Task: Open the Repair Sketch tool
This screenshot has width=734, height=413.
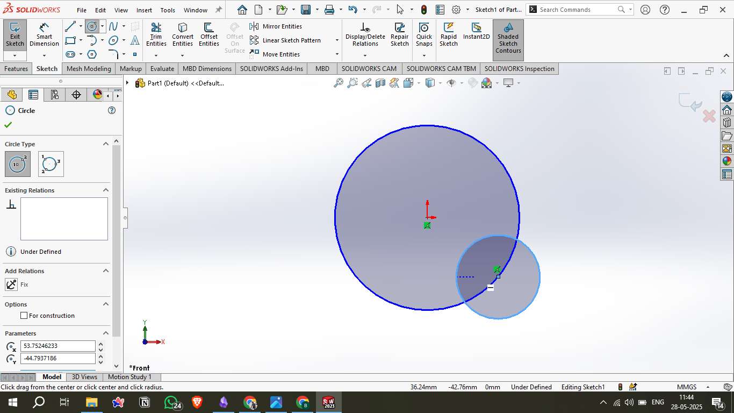Action: coord(400,35)
